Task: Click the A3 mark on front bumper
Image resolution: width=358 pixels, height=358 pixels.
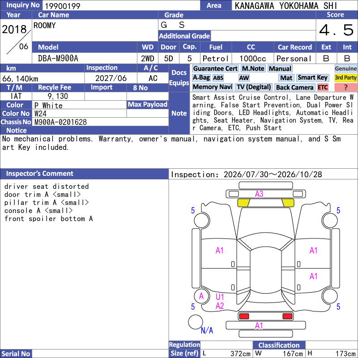Action: [x=259, y=194]
